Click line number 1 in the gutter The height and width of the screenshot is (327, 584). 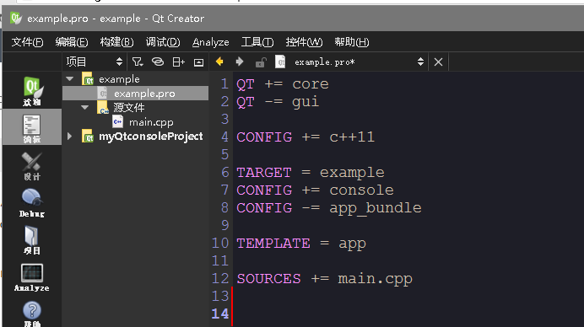(x=224, y=83)
